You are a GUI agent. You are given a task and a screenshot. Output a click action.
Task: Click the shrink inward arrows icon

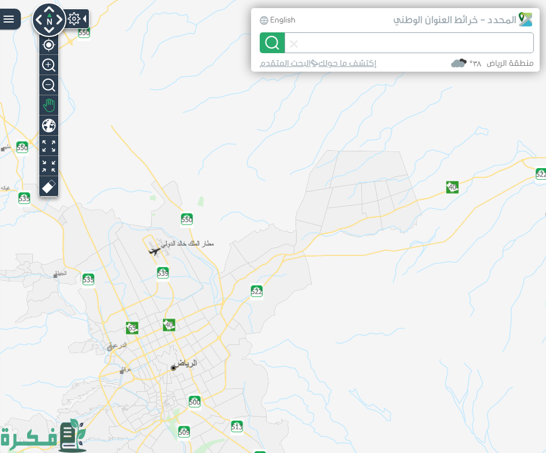[48, 166]
